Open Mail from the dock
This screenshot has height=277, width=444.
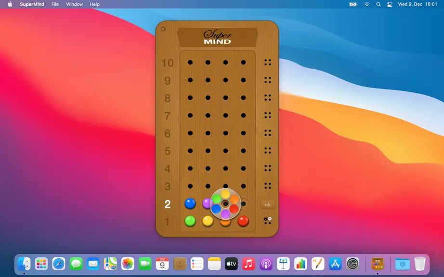[93, 264]
